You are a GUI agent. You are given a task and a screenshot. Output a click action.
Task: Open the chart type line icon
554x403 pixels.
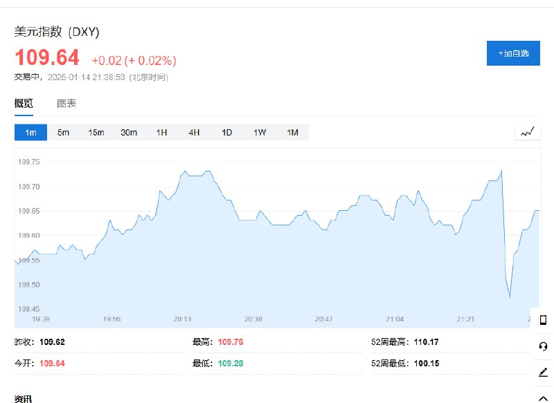527,133
